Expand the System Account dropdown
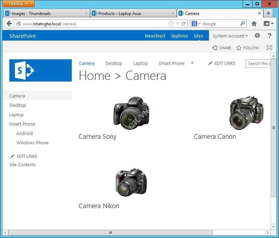The height and width of the screenshot is (238, 279). (x=230, y=36)
